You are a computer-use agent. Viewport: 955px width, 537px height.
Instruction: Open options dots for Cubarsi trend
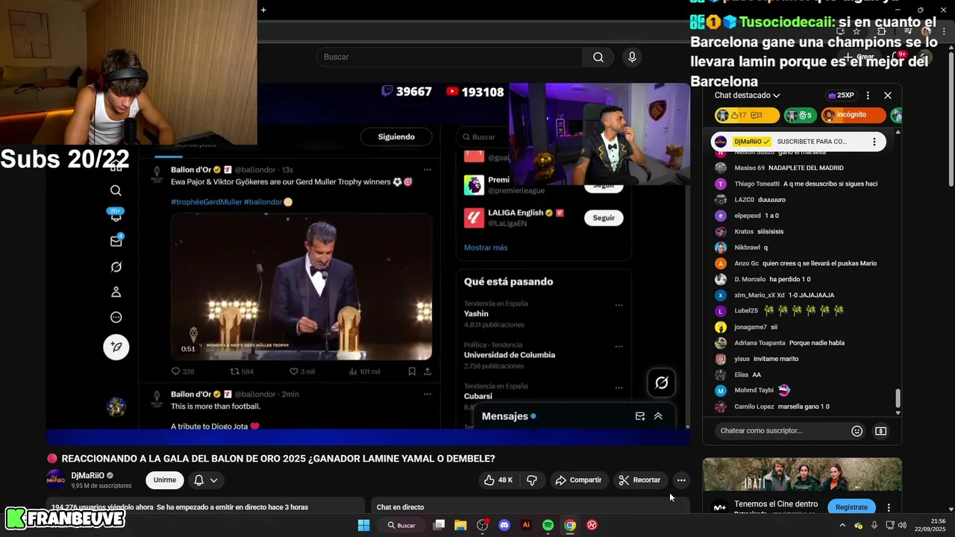pos(619,388)
